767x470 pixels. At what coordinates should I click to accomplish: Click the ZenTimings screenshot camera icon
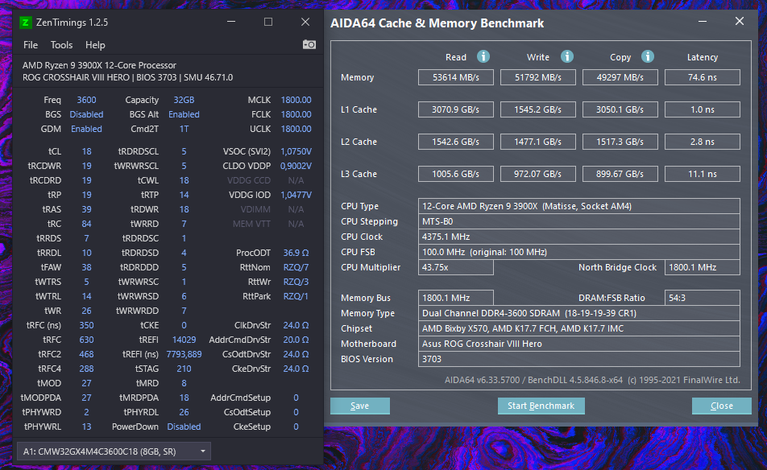(x=309, y=44)
